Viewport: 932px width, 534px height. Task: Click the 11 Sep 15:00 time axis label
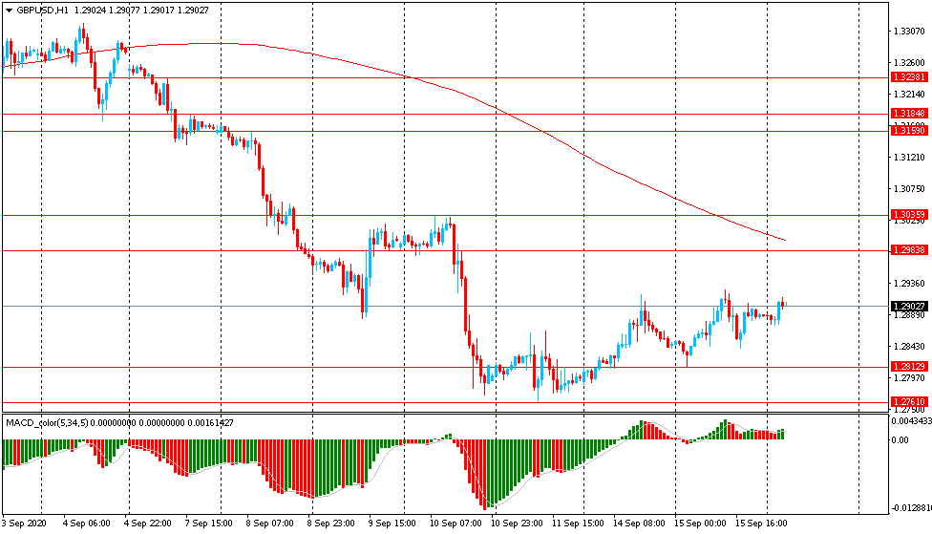[578, 523]
